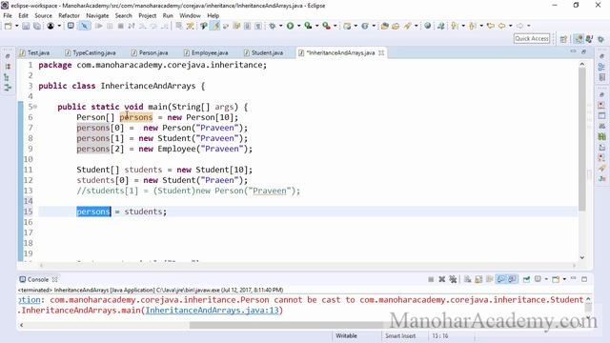Click the Open Perspective icon
Image resolution: width=610 pixels, height=343 pixels.
(x=563, y=39)
